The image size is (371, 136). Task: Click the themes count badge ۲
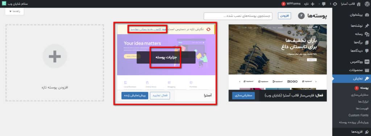pos(301,16)
